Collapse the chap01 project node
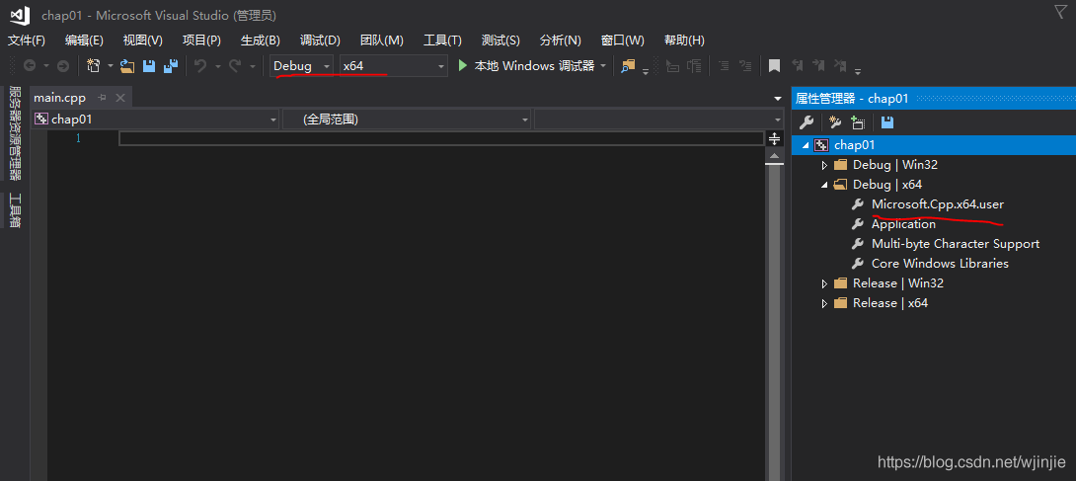This screenshot has height=481, width=1076. tap(805, 145)
